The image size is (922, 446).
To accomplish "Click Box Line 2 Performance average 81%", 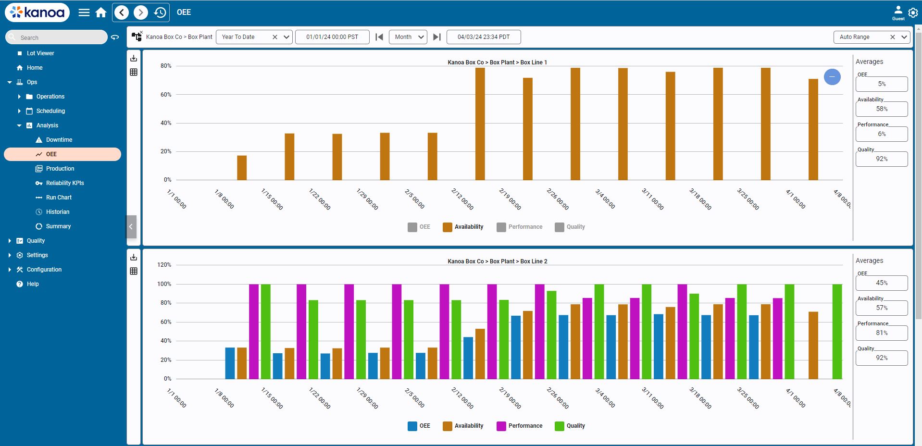I will pyautogui.click(x=882, y=333).
